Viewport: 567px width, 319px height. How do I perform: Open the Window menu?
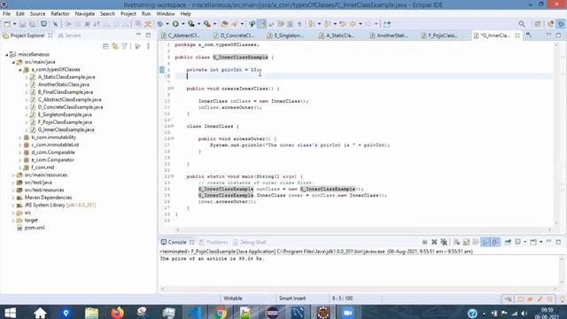[x=166, y=14]
